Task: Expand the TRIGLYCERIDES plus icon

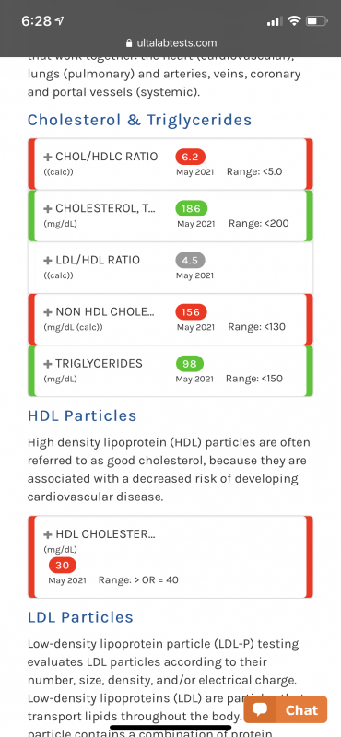Action: (48, 364)
